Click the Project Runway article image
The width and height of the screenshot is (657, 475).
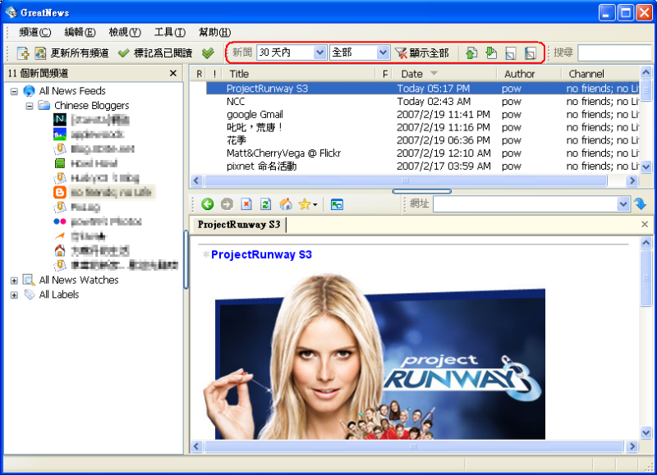point(374,357)
